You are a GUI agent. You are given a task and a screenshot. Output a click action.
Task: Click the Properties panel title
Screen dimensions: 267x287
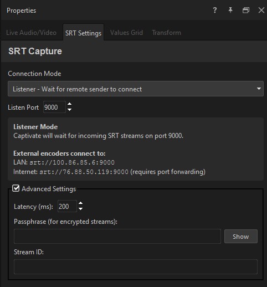click(x=22, y=11)
